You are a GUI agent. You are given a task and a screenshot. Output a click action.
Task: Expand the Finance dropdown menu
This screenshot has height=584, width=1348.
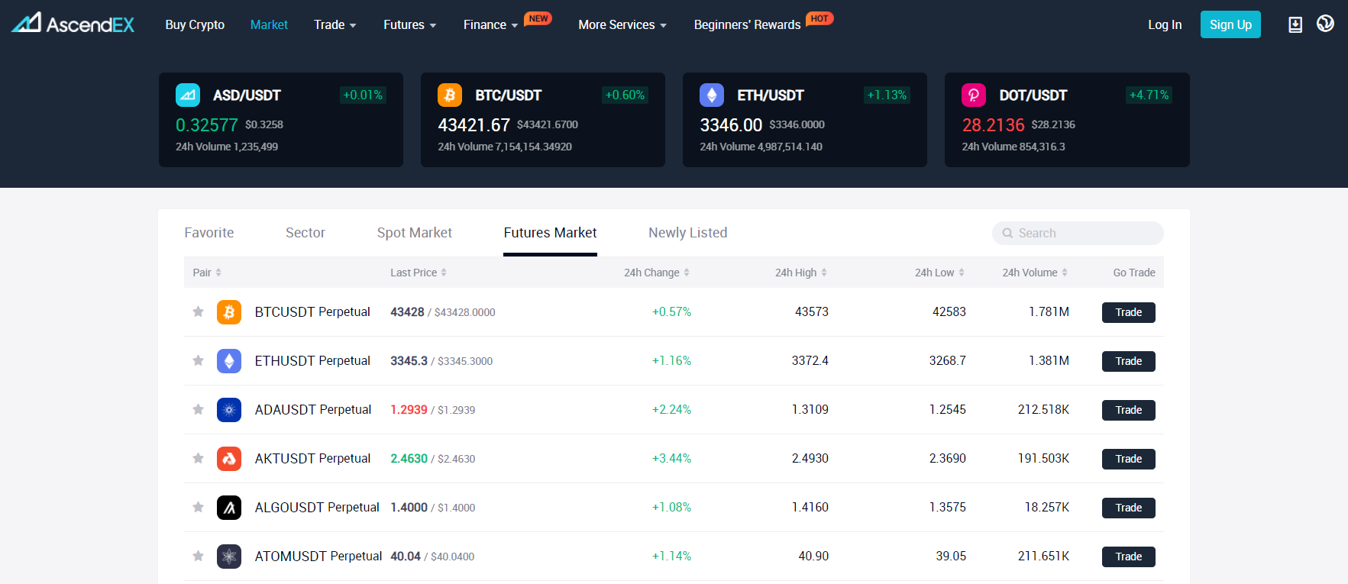(491, 25)
